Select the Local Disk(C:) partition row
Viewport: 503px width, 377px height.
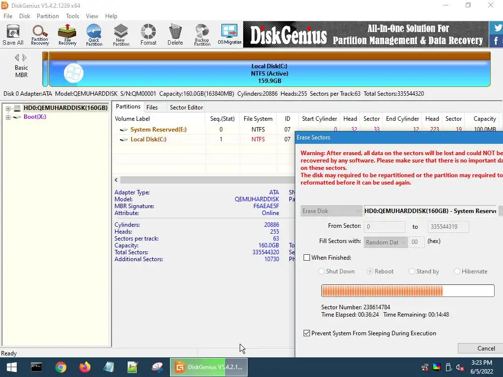(x=204, y=139)
